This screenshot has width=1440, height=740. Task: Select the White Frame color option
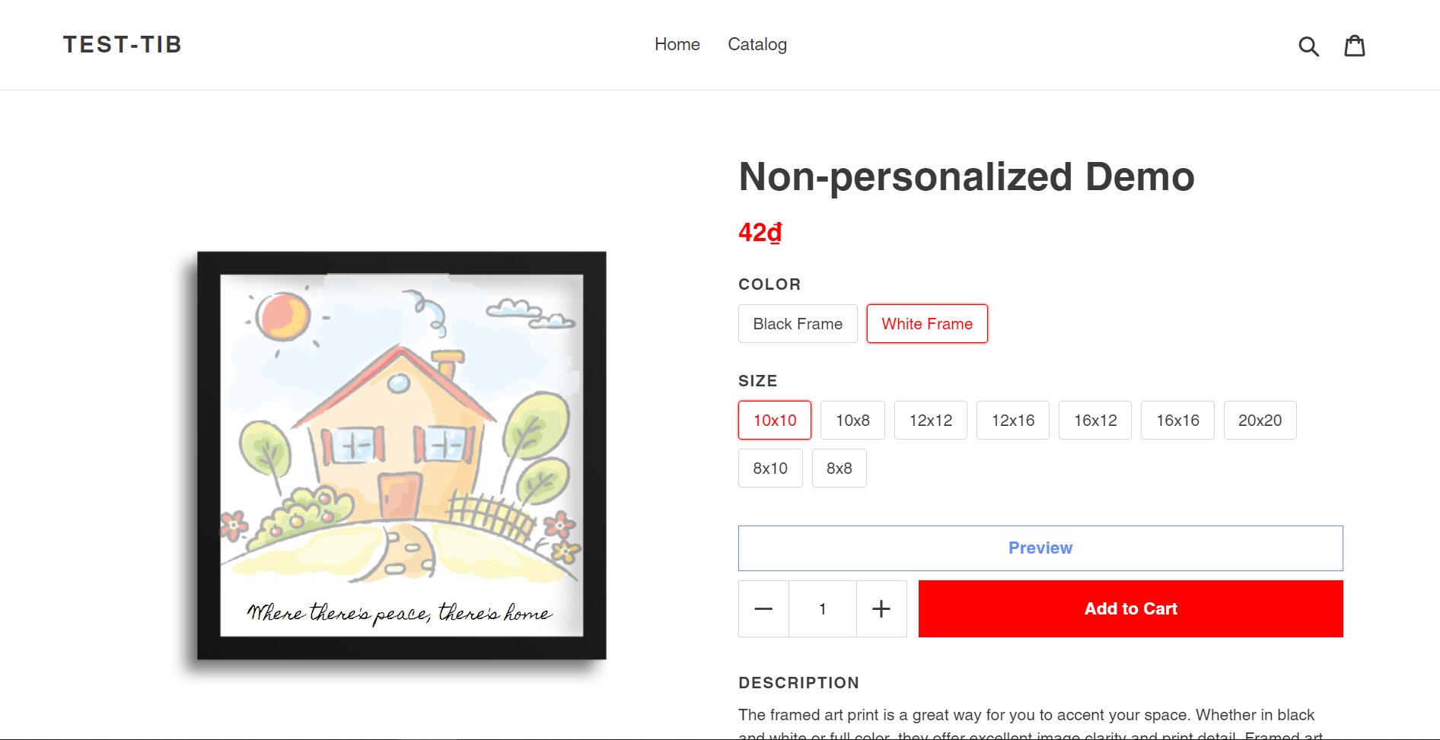[927, 324]
